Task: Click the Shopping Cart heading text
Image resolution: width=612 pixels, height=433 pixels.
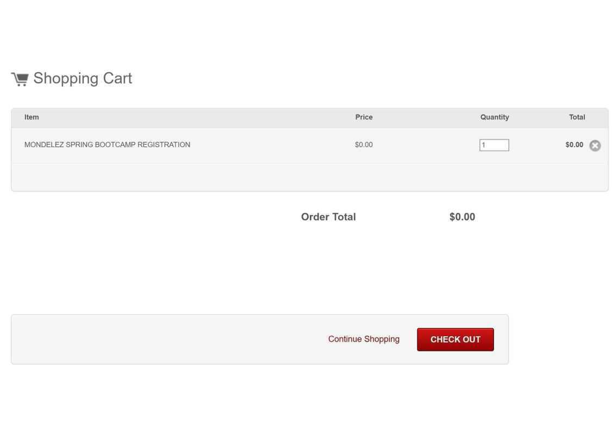Action: point(83,78)
